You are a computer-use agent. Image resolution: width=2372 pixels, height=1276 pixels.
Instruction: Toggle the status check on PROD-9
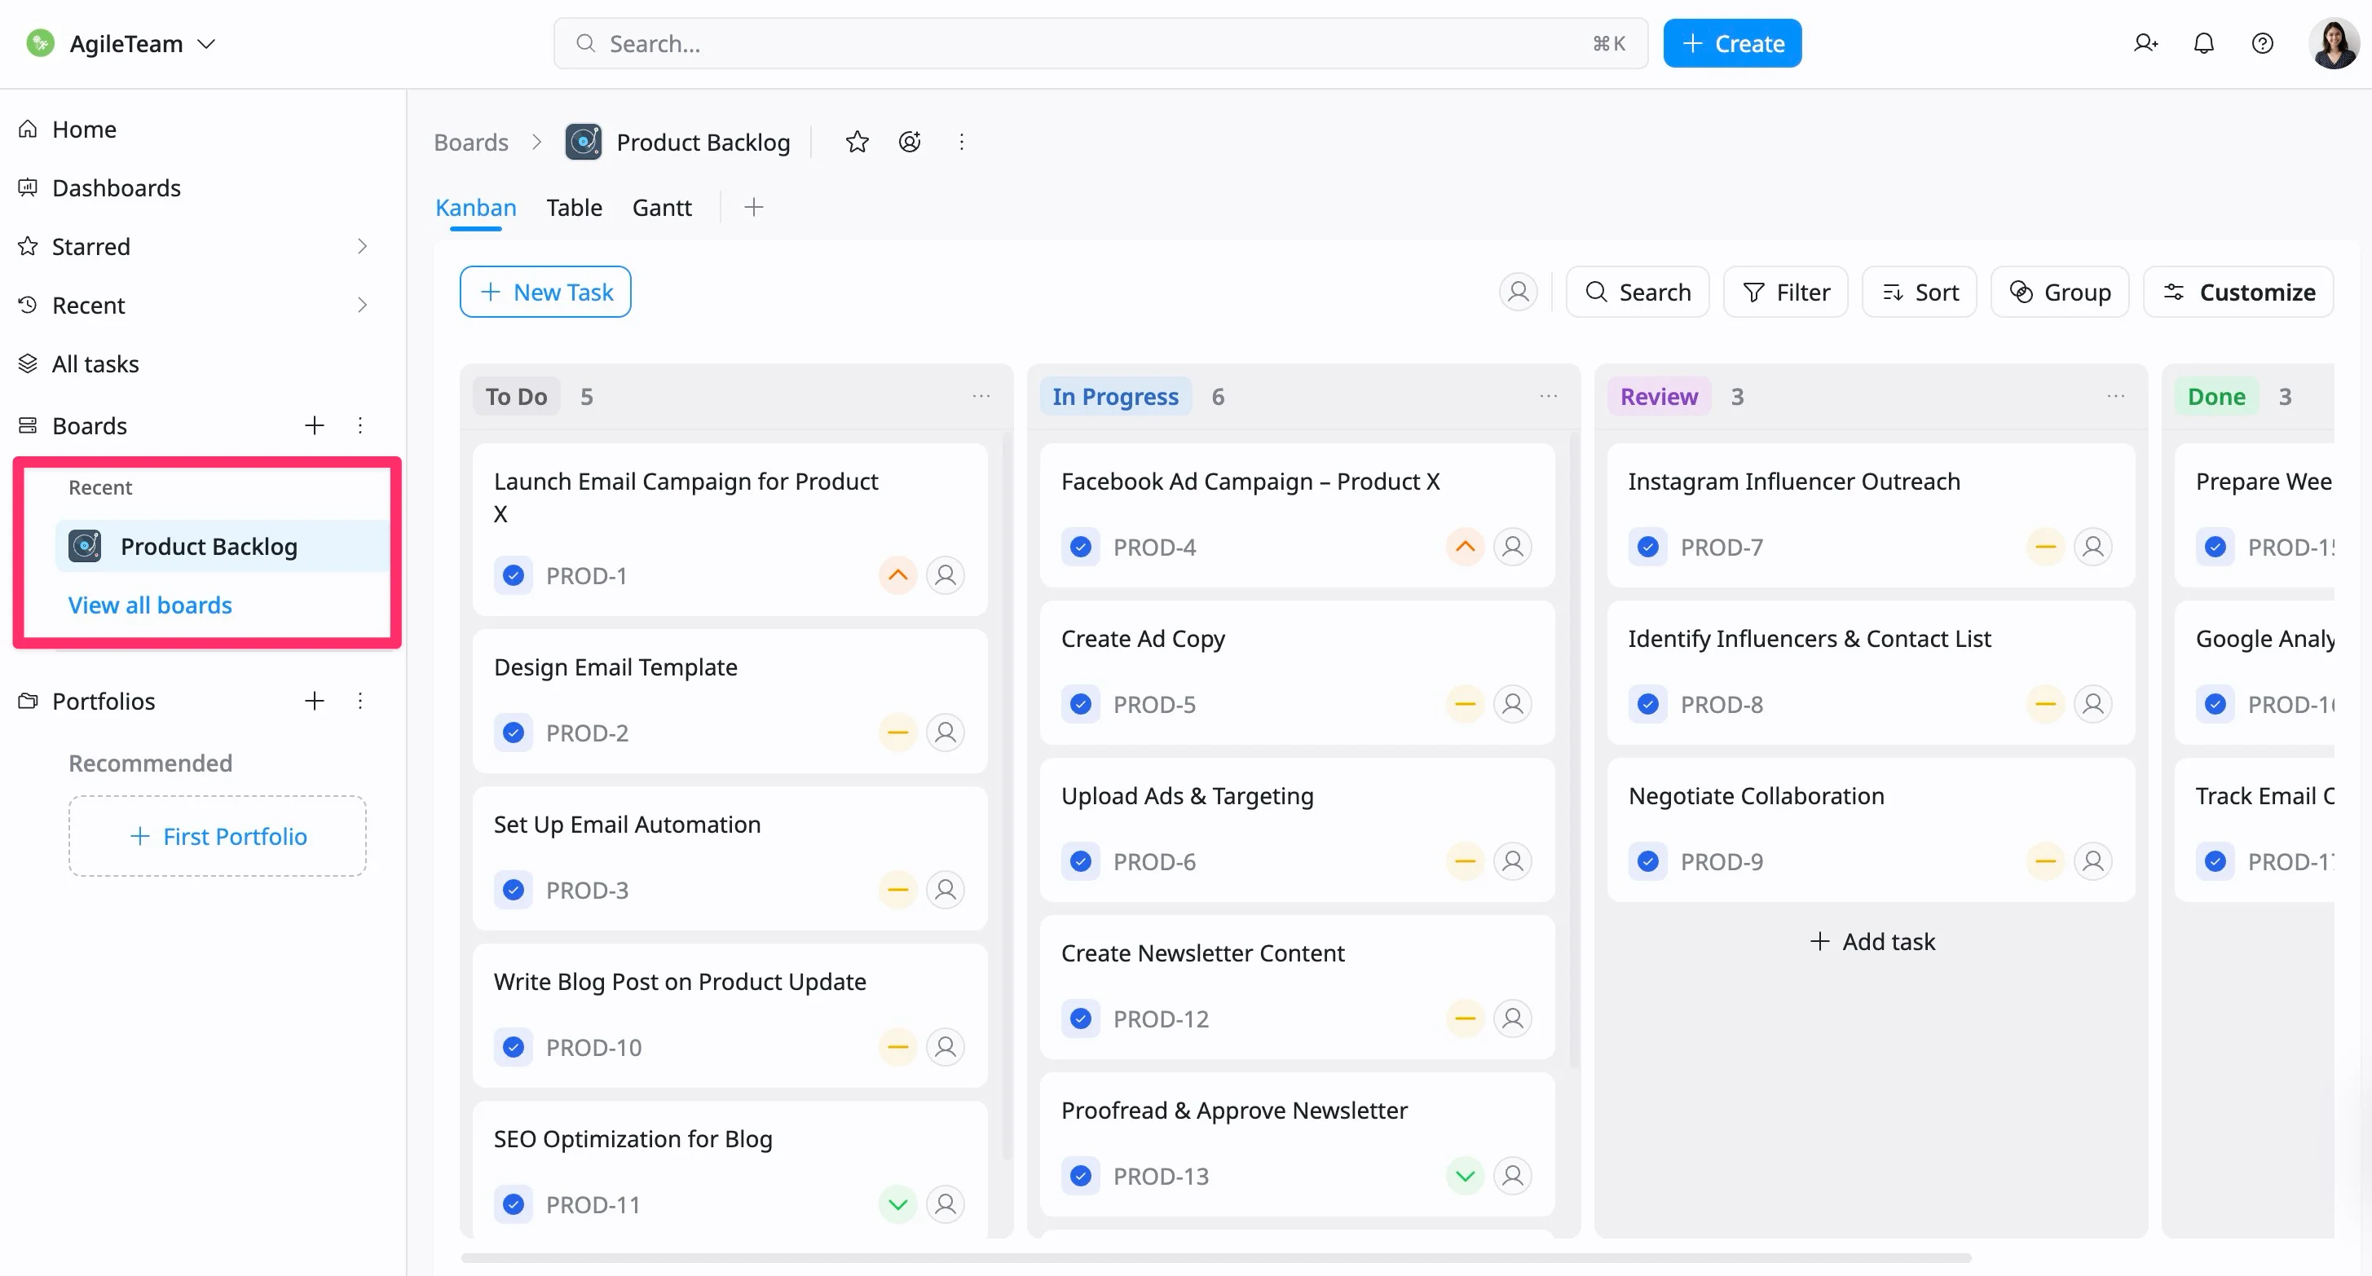1648,862
